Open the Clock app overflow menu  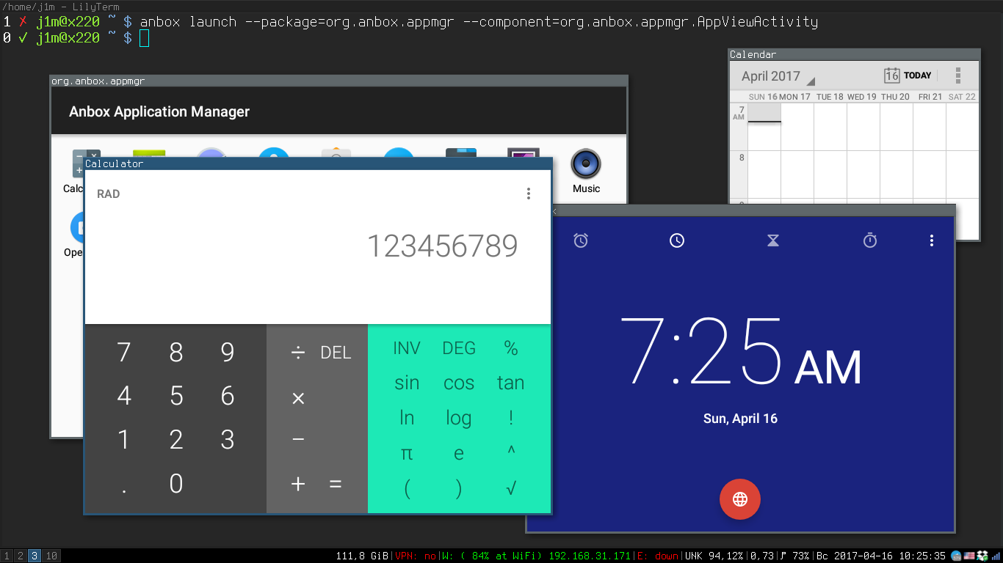click(x=932, y=240)
